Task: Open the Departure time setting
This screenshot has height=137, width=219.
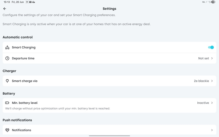Action: coord(23,58)
